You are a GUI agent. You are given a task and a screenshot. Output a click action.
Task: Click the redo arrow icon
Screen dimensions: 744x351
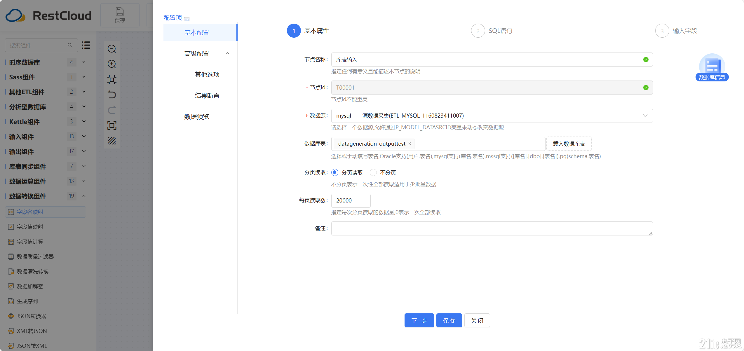pyautogui.click(x=112, y=110)
